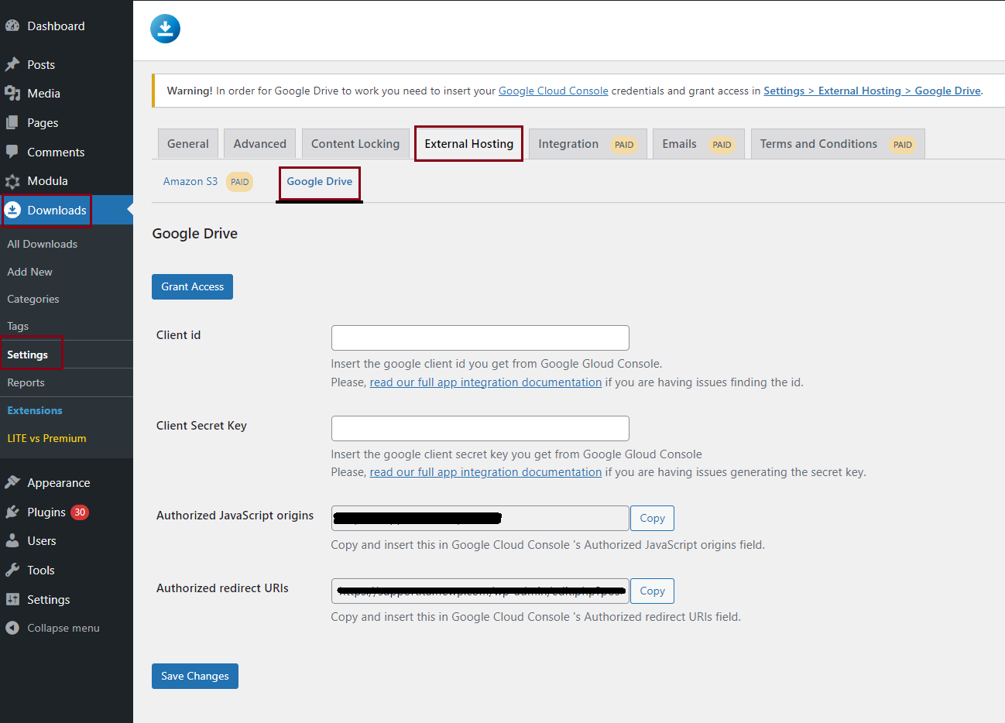Viewport: 1005px width, 723px height.
Task: Open integration documentation link under Client Secret Key
Action: (x=485, y=472)
